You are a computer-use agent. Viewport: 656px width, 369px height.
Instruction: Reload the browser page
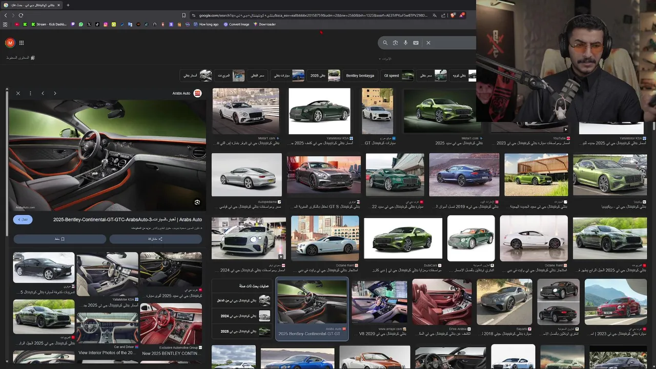(x=21, y=15)
